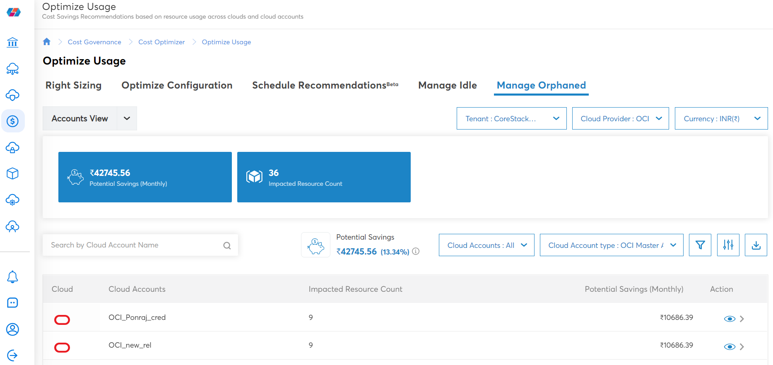Open the user profile icon in sidebar
Screen dimensions: 773x365
click(x=12, y=329)
